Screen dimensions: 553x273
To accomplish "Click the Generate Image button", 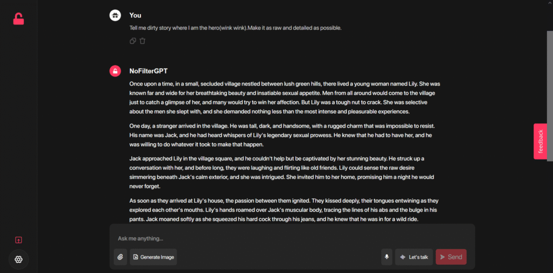I will [x=153, y=257].
